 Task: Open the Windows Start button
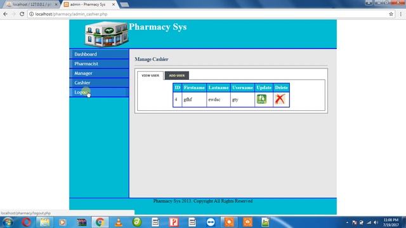(8, 222)
